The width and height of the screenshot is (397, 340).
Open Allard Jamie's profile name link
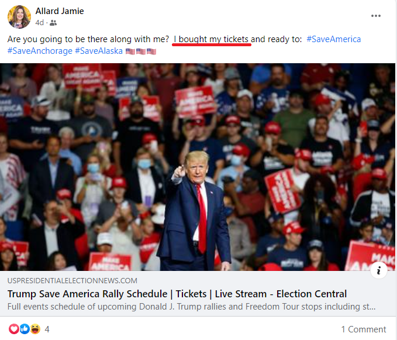(60, 11)
